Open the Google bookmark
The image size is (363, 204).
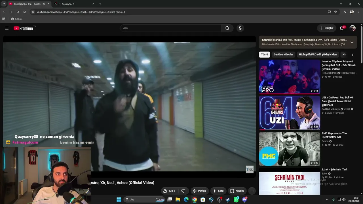tap(17, 19)
